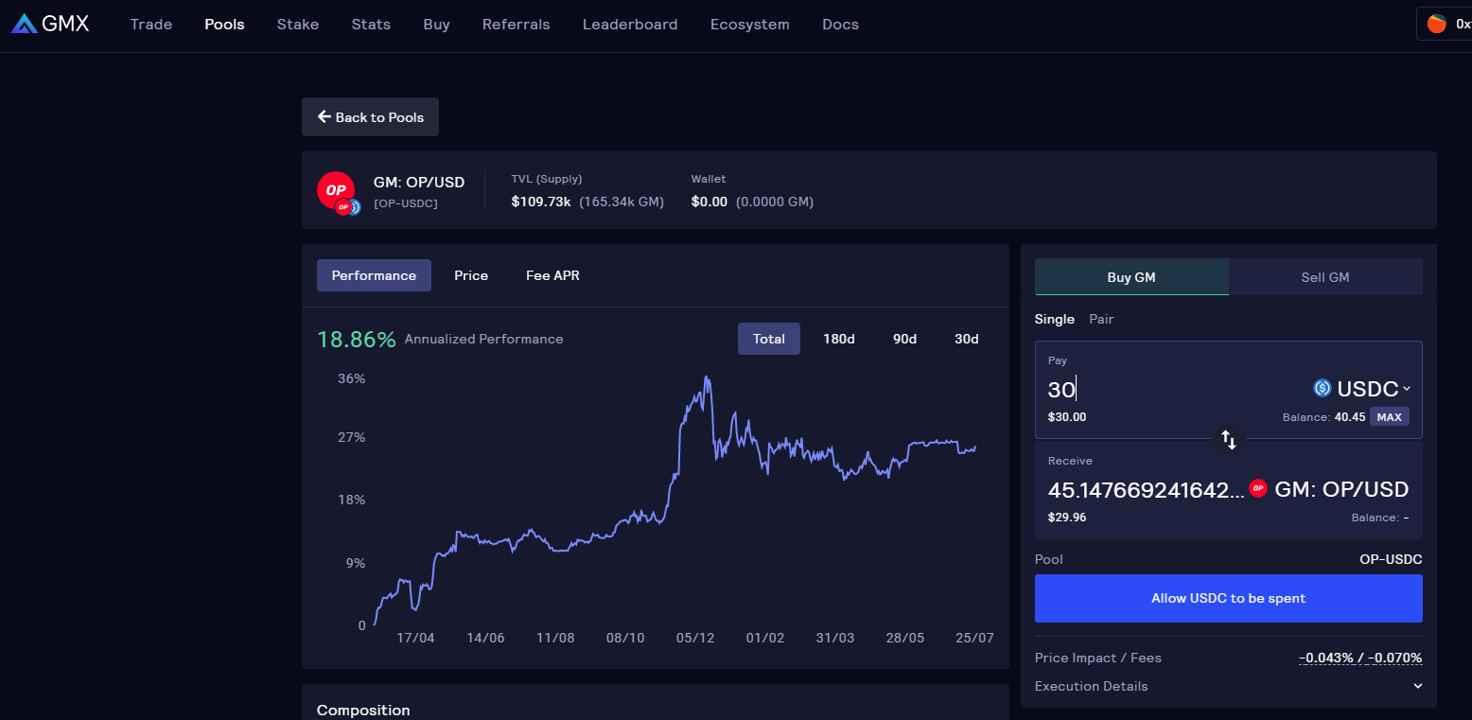Open the Buy page

tap(436, 25)
